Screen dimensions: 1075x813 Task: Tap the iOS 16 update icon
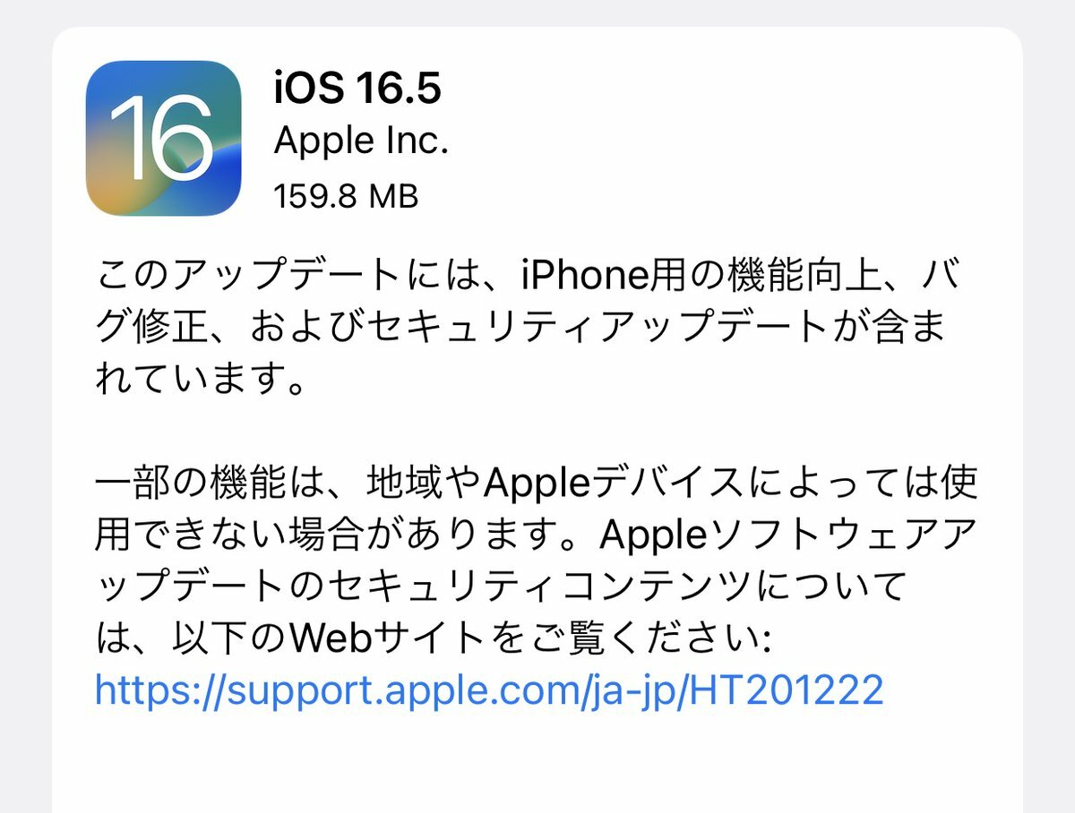point(164,138)
